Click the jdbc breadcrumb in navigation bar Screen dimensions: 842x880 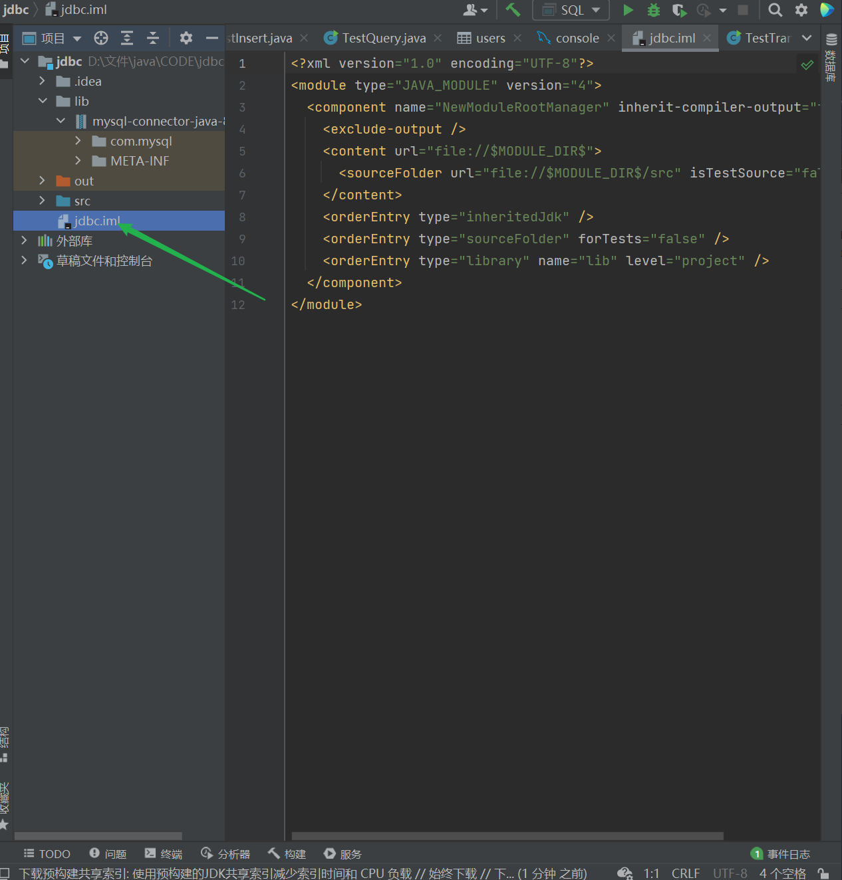click(x=16, y=10)
